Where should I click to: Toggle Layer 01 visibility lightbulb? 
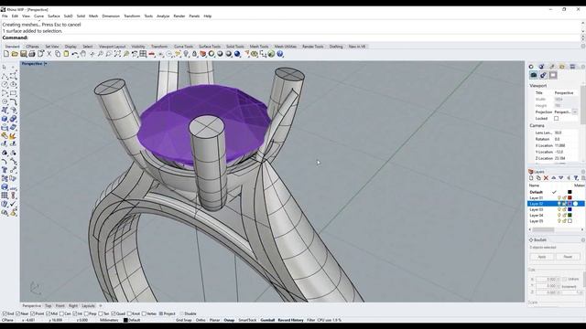point(559,197)
